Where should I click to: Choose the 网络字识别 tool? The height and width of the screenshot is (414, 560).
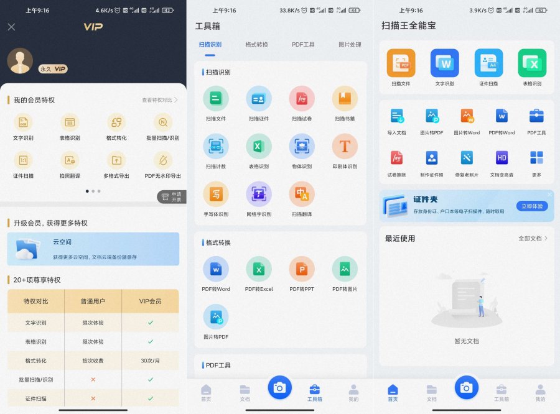click(x=259, y=195)
